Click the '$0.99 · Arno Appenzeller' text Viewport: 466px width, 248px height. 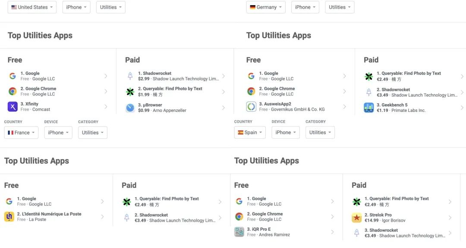tap(162, 111)
